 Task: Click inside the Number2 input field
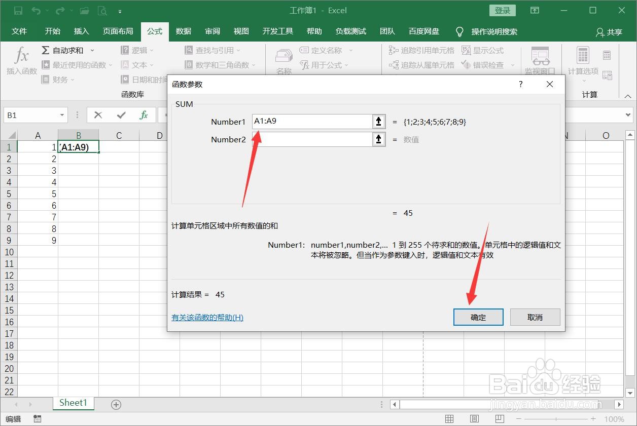point(314,139)
